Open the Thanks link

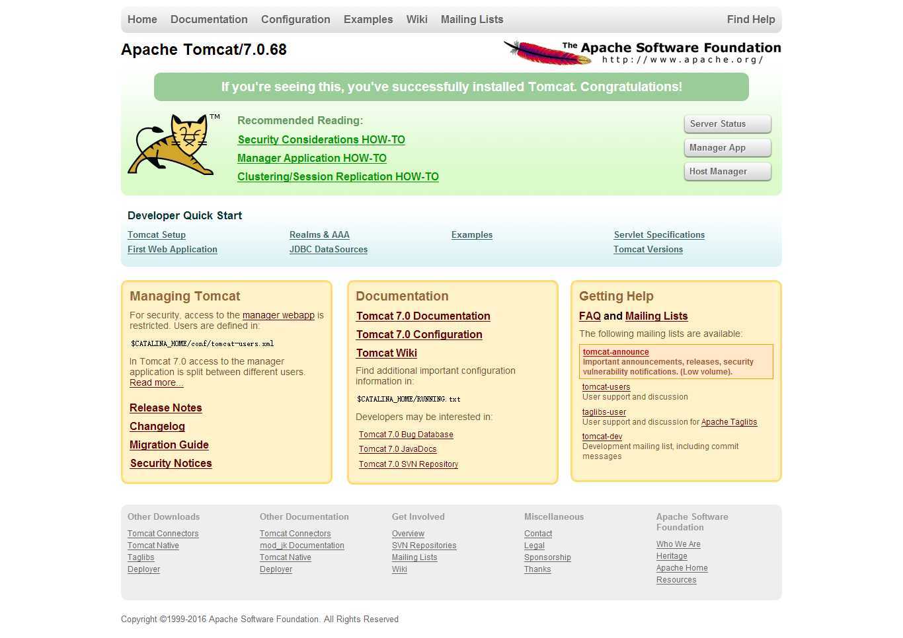click(537, 570)
